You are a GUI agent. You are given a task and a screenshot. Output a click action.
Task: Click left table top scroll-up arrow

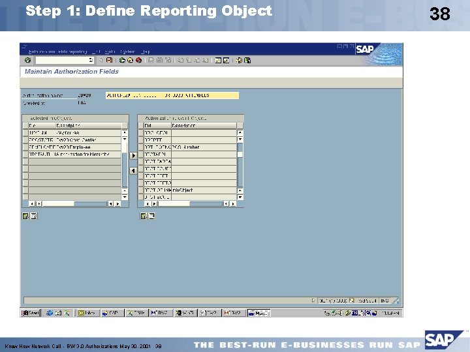(125, 132)
